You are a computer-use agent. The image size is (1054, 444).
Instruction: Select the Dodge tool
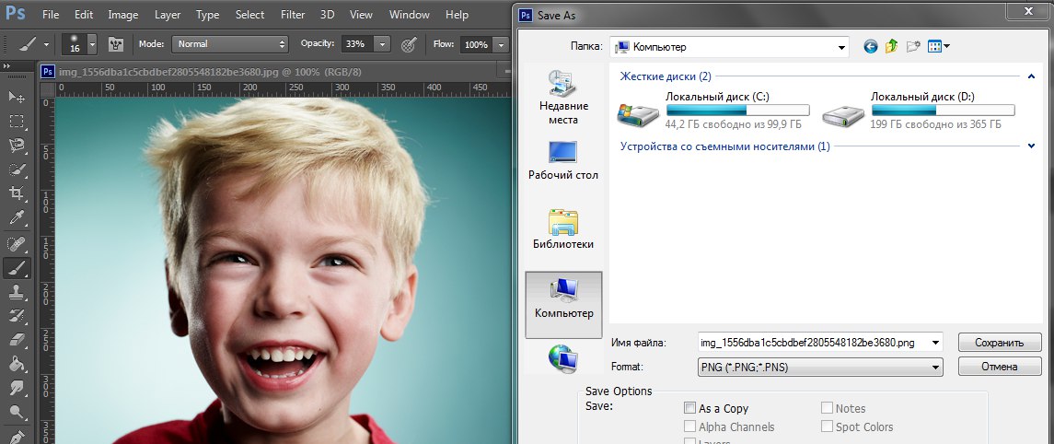17,413
